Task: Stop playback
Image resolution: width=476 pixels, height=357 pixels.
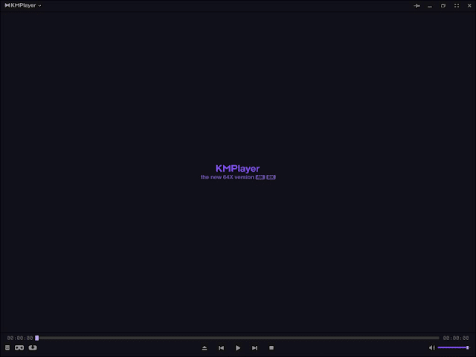Action: pyautogui.click(x=271, y=348)
